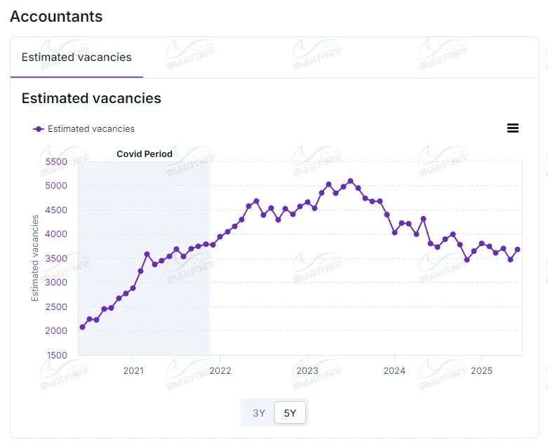The image size is (548, 444).
Task: Click the Covid Period shaded band label
Action: (x=145, y=154)
